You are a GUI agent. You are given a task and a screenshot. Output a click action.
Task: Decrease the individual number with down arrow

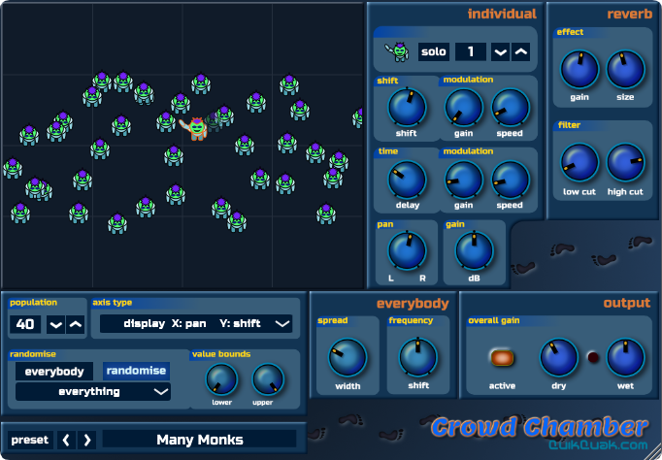coord(500,51)
